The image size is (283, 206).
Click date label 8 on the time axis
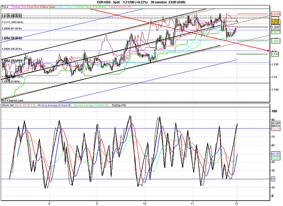(49, 203)
